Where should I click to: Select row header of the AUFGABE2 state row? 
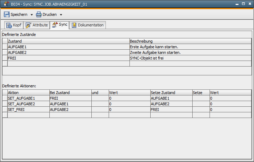click(5, 52)
